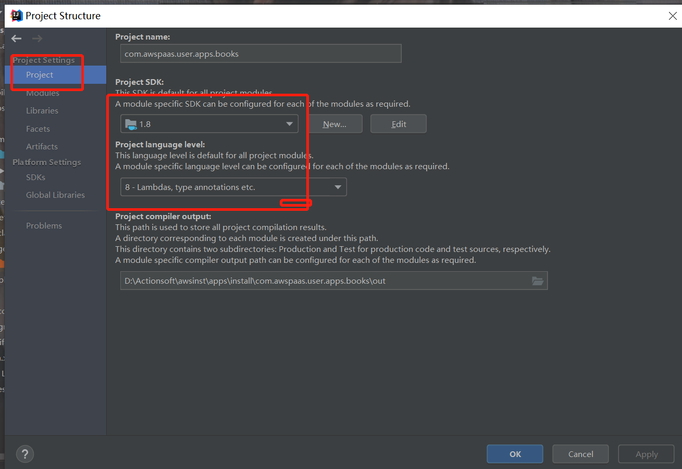Screen dimensions: 682x469
Task: Switch to the Facets section
Action: [x=38, y=129]
